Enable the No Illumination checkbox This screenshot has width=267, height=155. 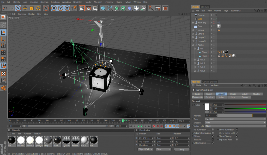pyautogui.click(x=213, y=129)
